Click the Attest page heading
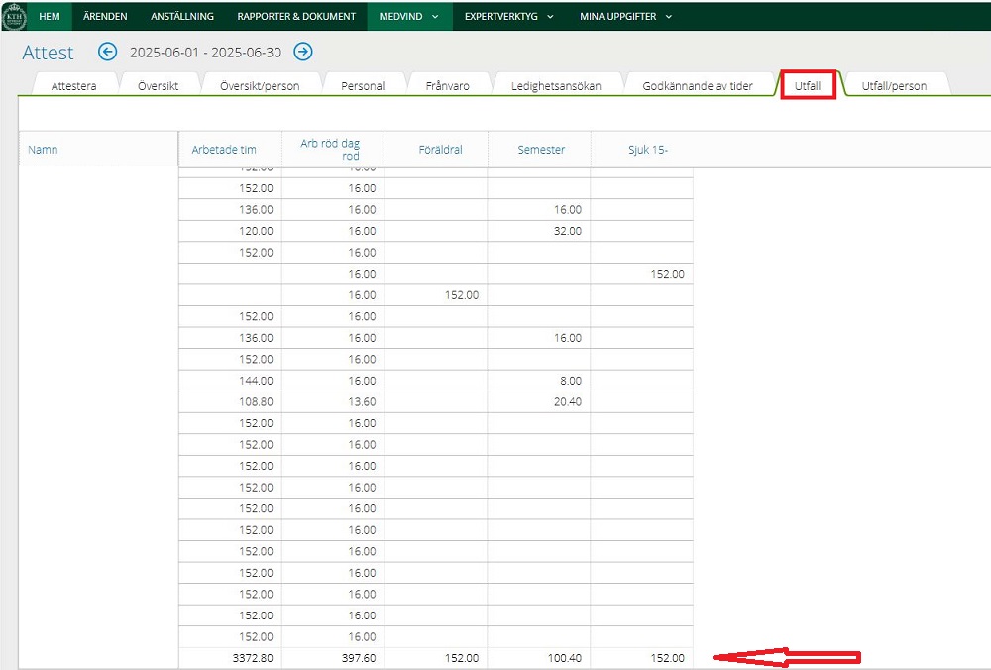Viewport: 991px width, 670px height. click(x=48, y=53)
